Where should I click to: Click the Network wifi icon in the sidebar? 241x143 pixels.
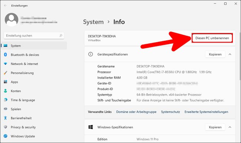(x=6, y=64)
